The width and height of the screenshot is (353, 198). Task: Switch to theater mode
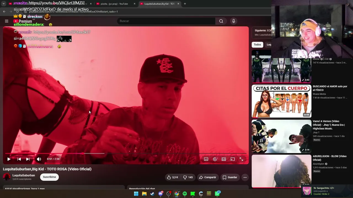(x=224, y=159)
